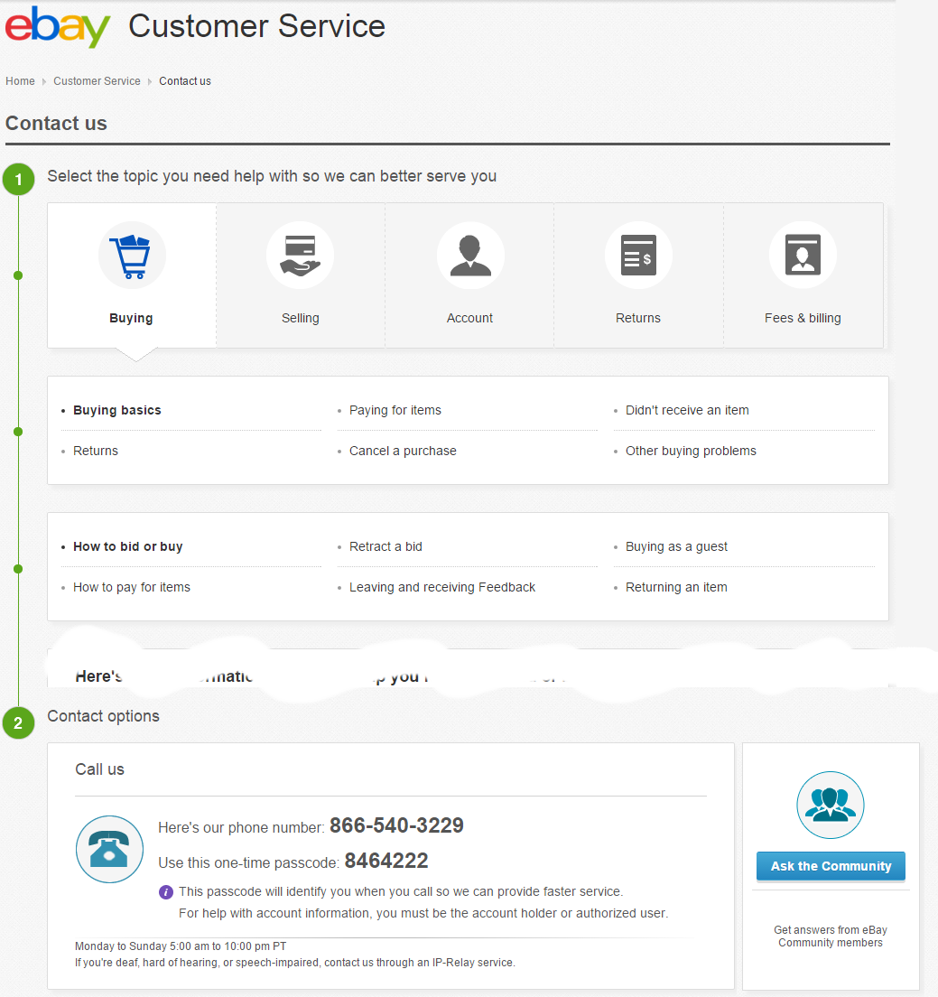Select Cancel a purchase subtopic

coord(403,451)
